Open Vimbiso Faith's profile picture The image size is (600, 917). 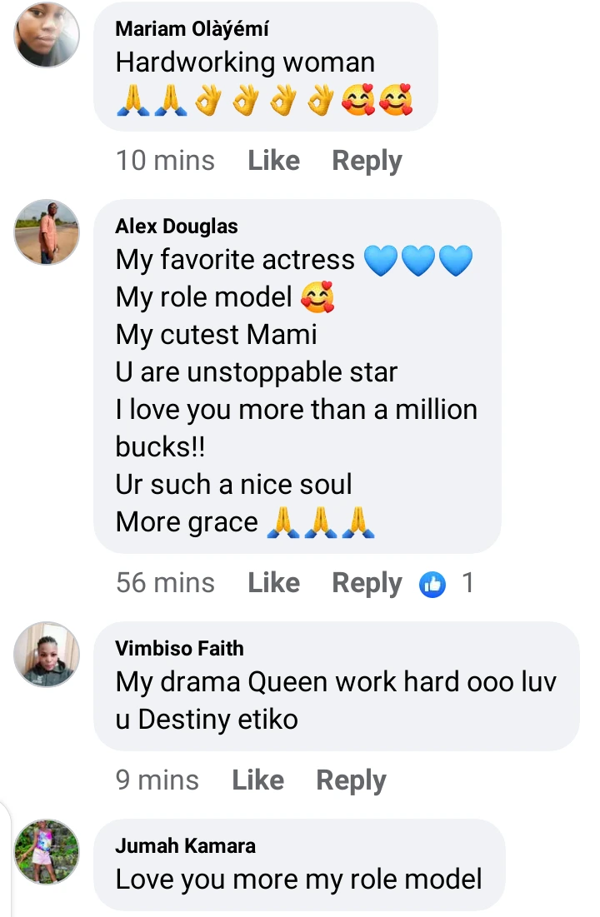pos(47,655)
